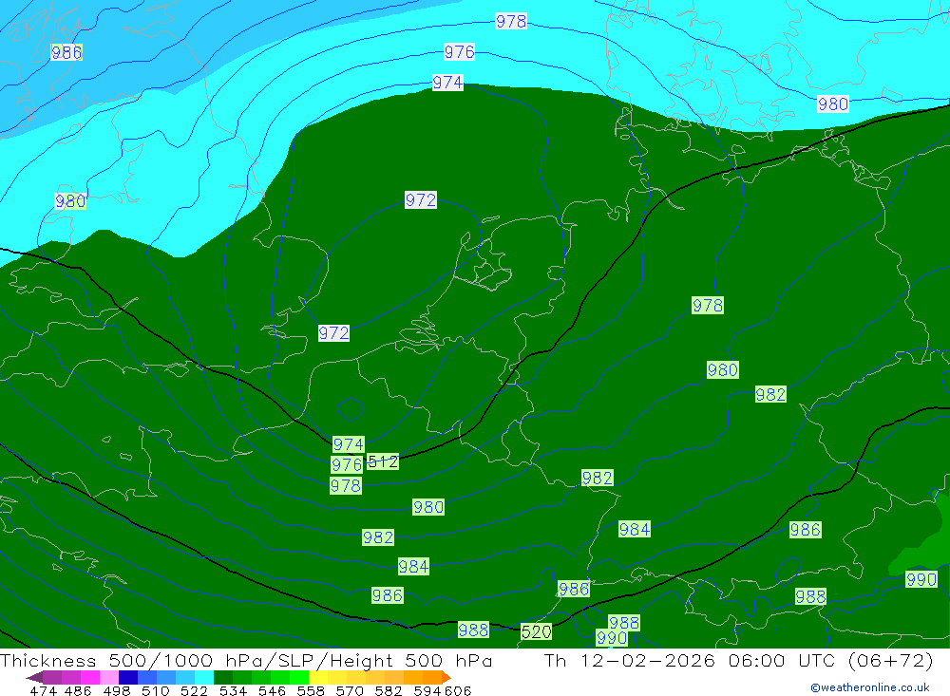Open the weatheronline.co.uk copyright link
Image resolution: width=950 pixels, height=696 pixels.
click(x=869, y=687)
